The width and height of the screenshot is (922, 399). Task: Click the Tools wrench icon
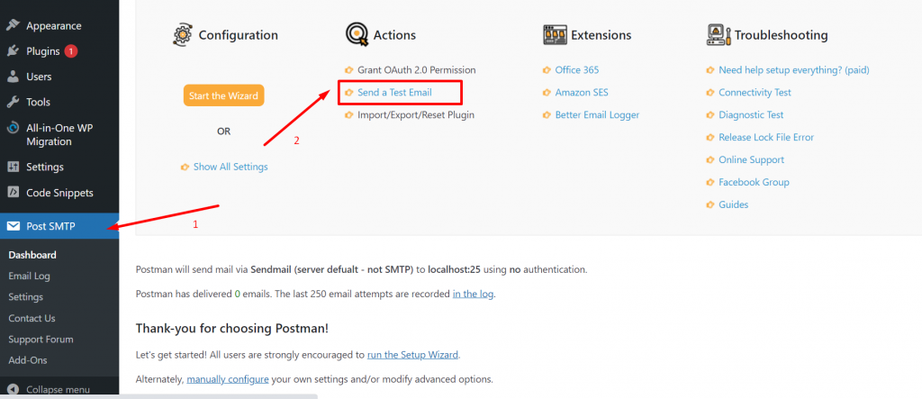(14, 102)
